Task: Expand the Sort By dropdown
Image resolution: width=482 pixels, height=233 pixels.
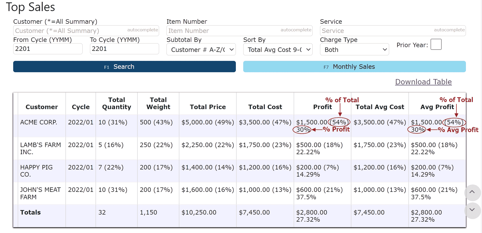Action: tap(278, 50)
